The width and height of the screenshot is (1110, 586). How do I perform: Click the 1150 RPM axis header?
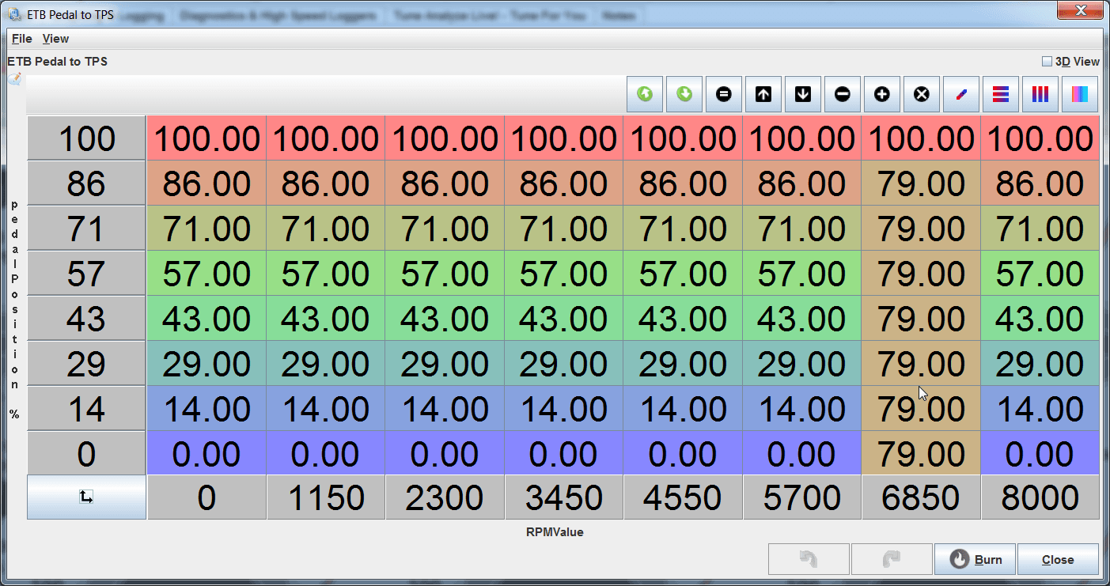pos(326,497)
